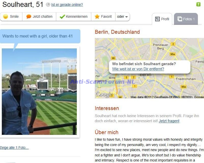This screenshot has height=163, width=204.
Task: Click the Favorit star icon
Action: pyautogui.click(x=97, y=16)
